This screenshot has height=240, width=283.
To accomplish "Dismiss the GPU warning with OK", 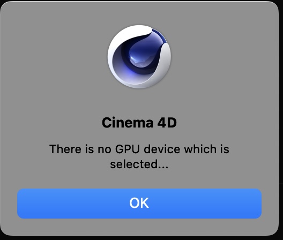I will pos(139,204).
